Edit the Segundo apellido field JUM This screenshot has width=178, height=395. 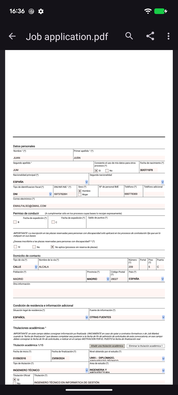53,170
